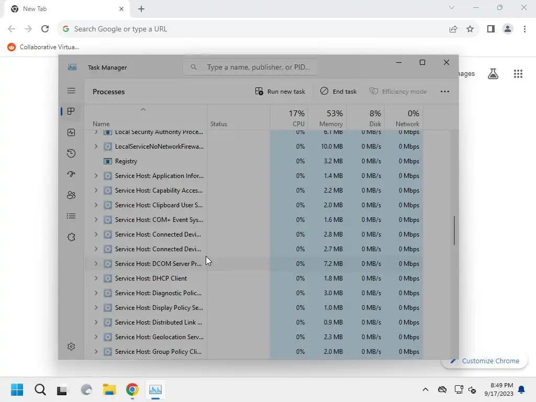Viewport: 536px width, 402px height.
Task: Expand LocalServiceNoNetworkFirewall process row
Action: tap(96, 147)
